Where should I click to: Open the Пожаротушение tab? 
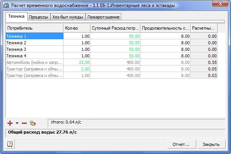104,17
